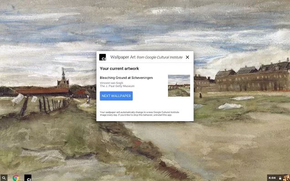
Task: Switch artwork with the NEXT WALLPAPER button
Action: pyautogui.click(x=116, y=96)
